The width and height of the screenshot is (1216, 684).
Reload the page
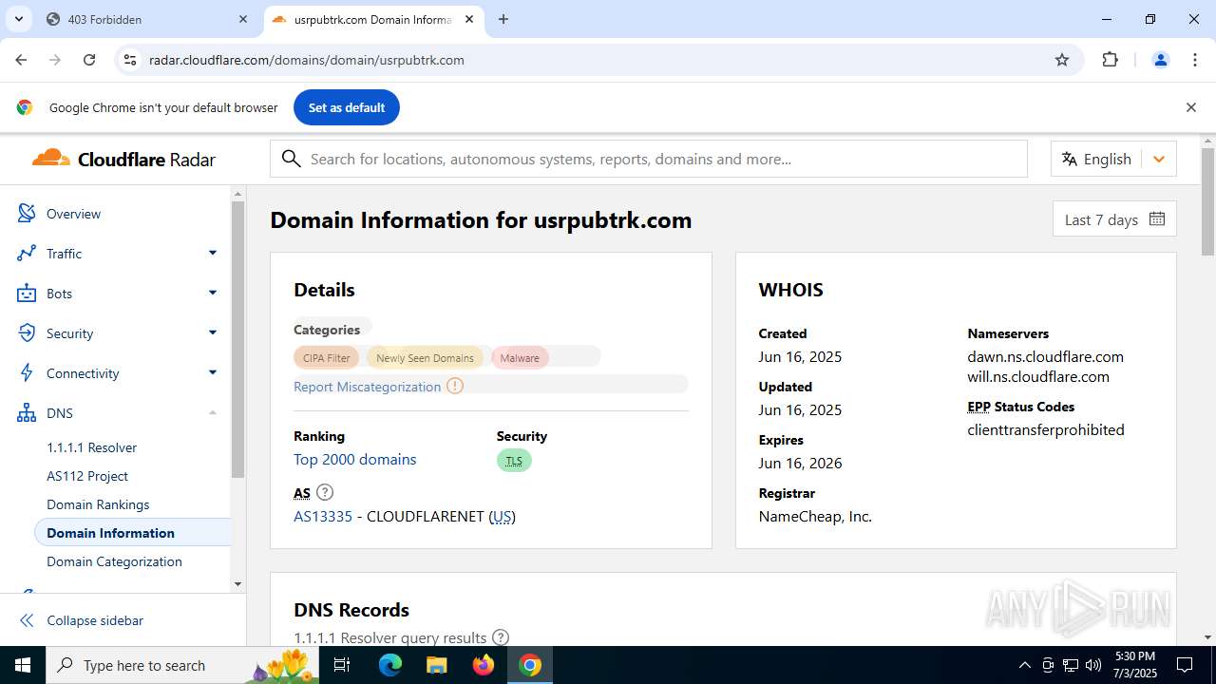89,60
